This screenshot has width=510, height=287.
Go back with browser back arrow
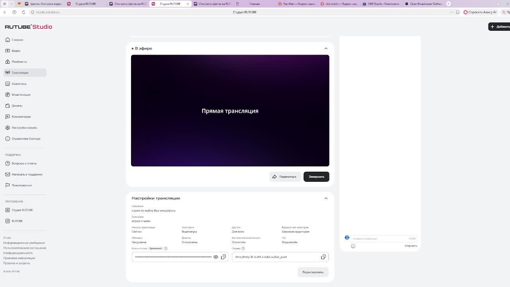pos(5,12)
